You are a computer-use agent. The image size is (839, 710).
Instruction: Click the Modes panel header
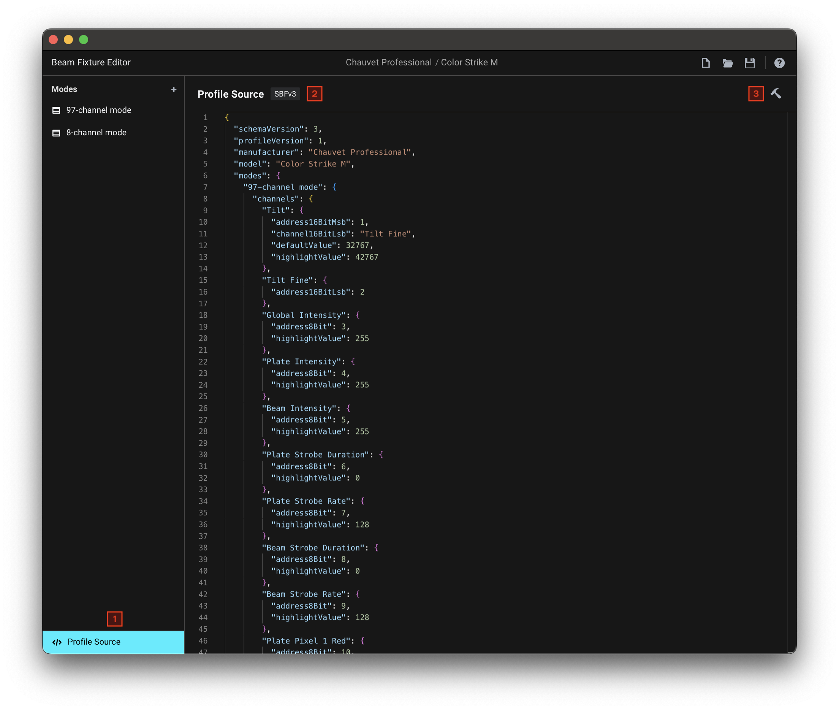(64, 89)
